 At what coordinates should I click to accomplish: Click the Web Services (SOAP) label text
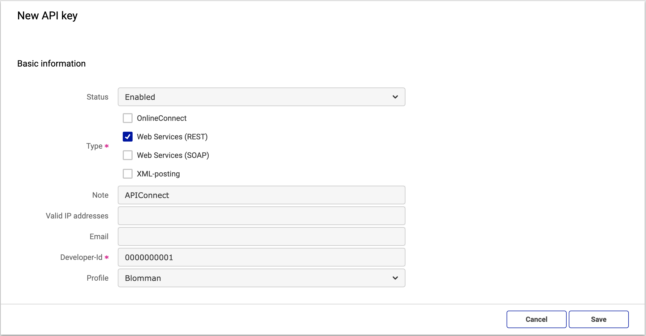click(x=173, y=155)
